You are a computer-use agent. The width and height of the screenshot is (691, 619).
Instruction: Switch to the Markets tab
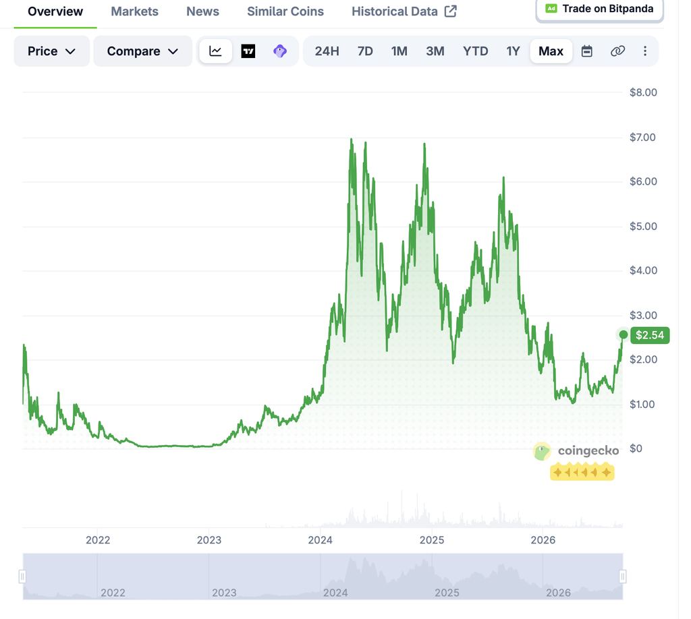point(134,11)
